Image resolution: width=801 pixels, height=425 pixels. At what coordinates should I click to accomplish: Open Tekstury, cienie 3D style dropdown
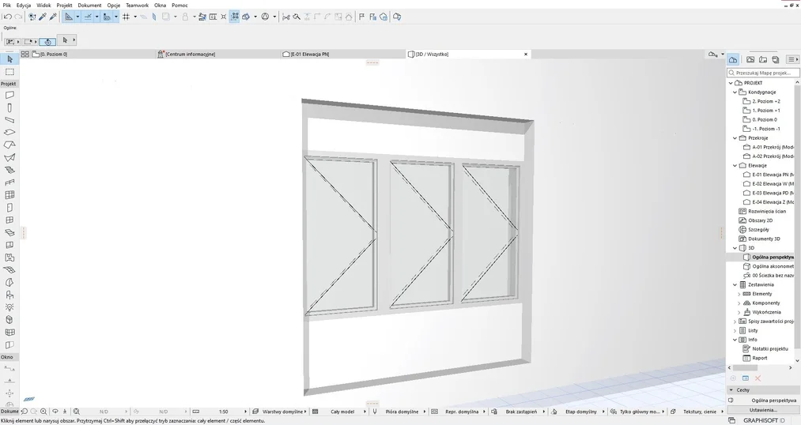pos(697,412)
